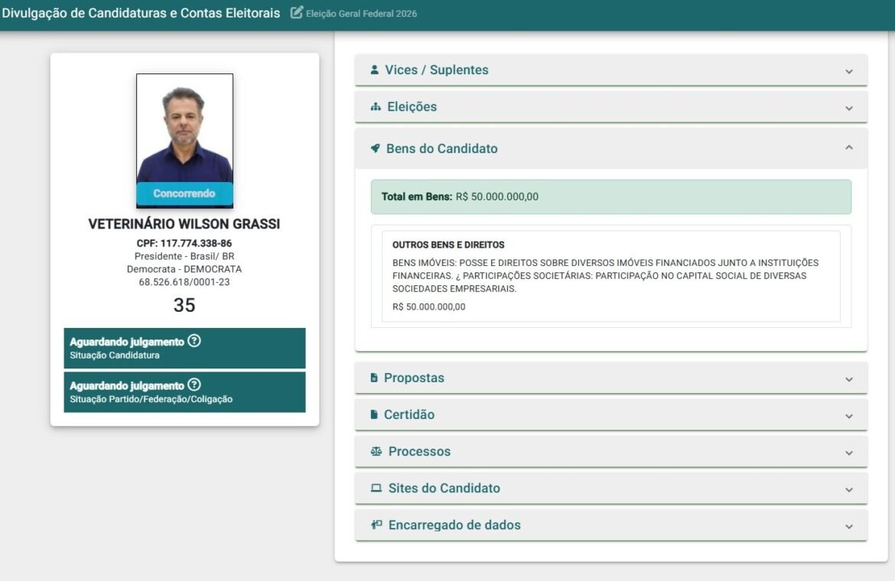
Task: Click the hierarchy icon next to Eleições
Action: [x=376, y=106]
